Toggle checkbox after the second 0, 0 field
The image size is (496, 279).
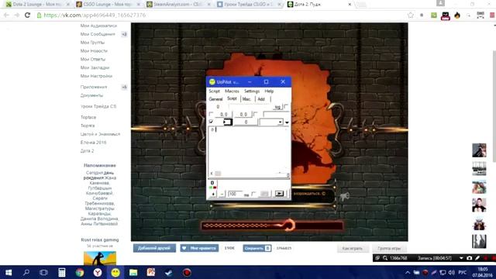point(256,114)
